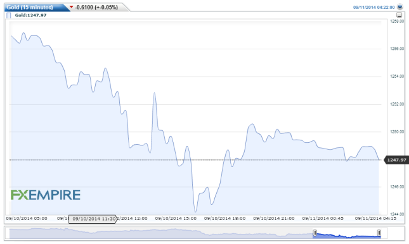The width and height of the screenshot is (409, 244).
Task: Click the 1247.97 current price tag
Action: click(x=396, y=160)
